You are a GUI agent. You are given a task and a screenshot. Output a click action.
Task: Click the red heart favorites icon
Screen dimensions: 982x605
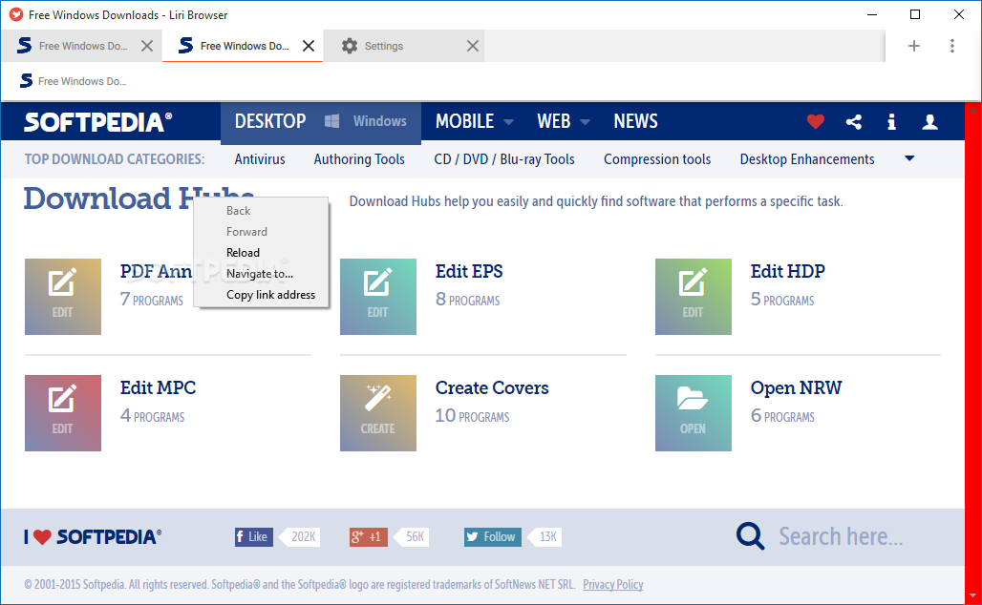pos(816,121)
